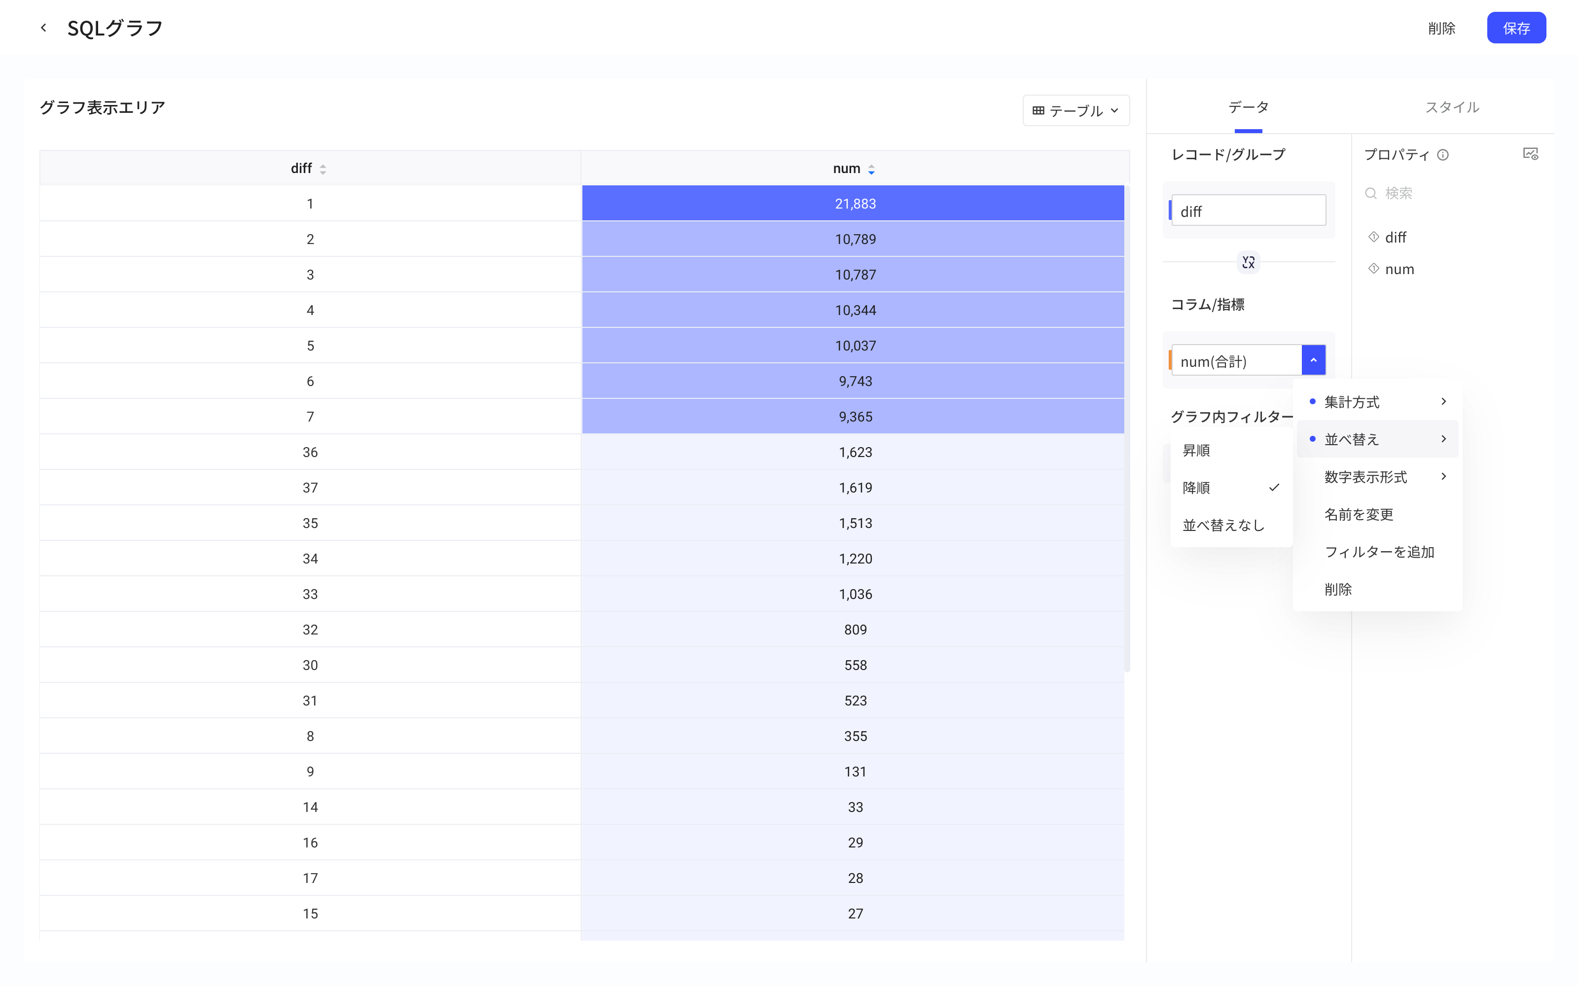The image size is (1578, 986).
Task: Click the diff column header
Action: pos(310,168)
